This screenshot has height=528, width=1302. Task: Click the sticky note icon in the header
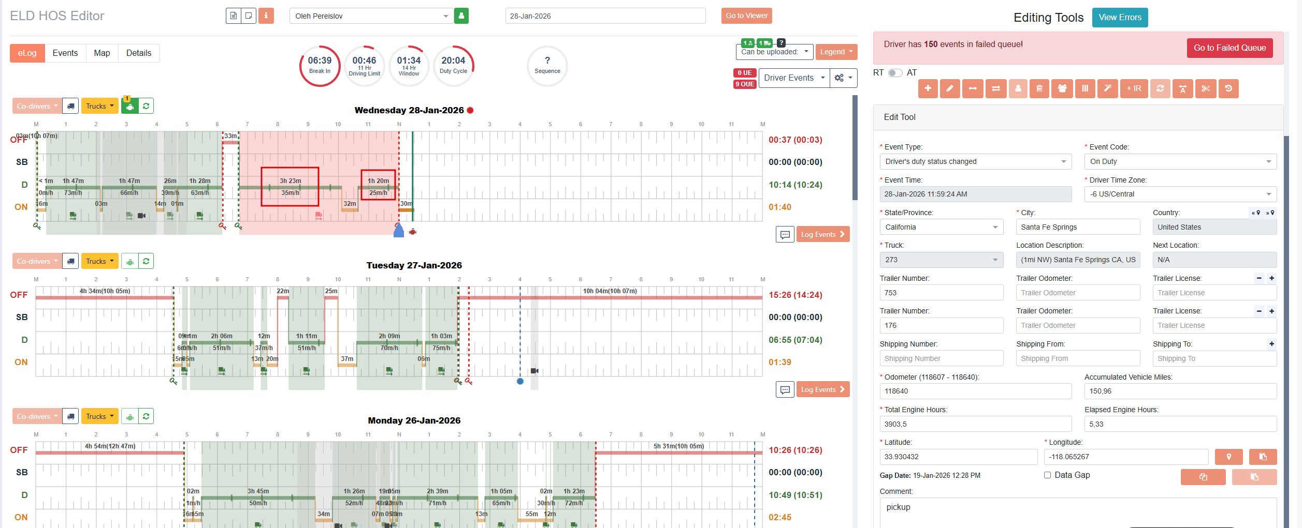click(x=249, y=16)
